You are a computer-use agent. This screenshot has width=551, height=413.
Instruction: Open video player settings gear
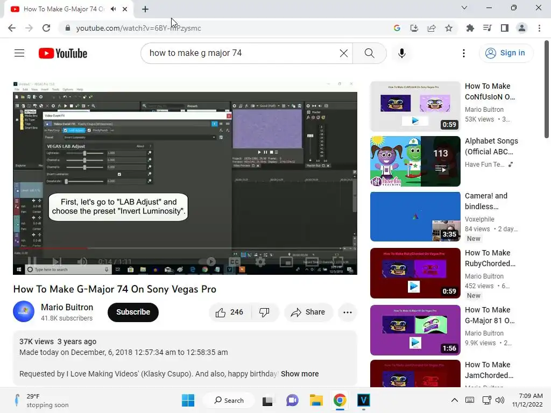pyautogui.click(x=260, y=262)
